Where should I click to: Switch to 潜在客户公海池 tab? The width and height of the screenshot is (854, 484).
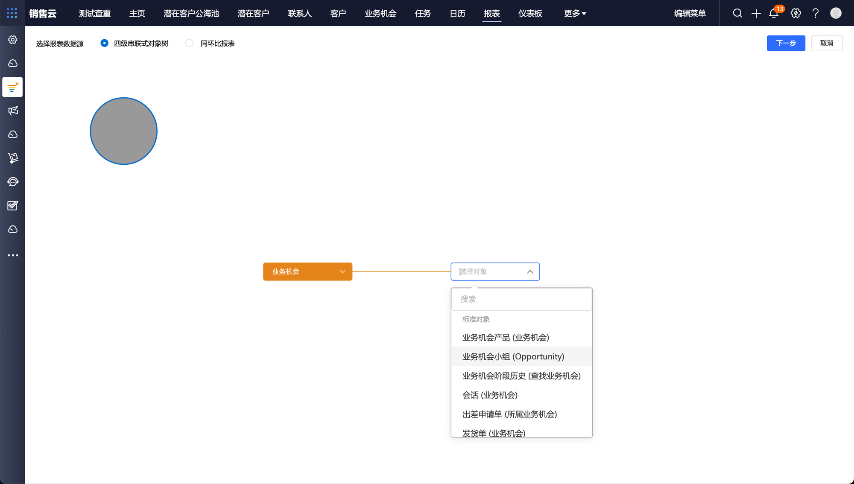pos(191,13)
